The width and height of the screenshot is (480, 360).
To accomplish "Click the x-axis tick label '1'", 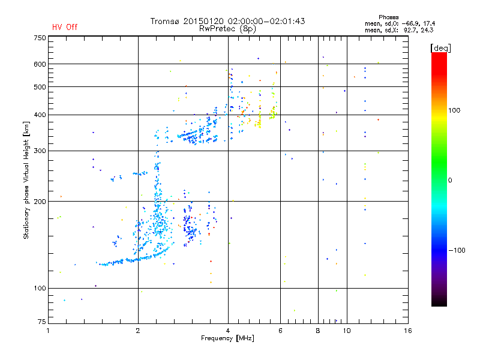I will (x=48, y=331).
